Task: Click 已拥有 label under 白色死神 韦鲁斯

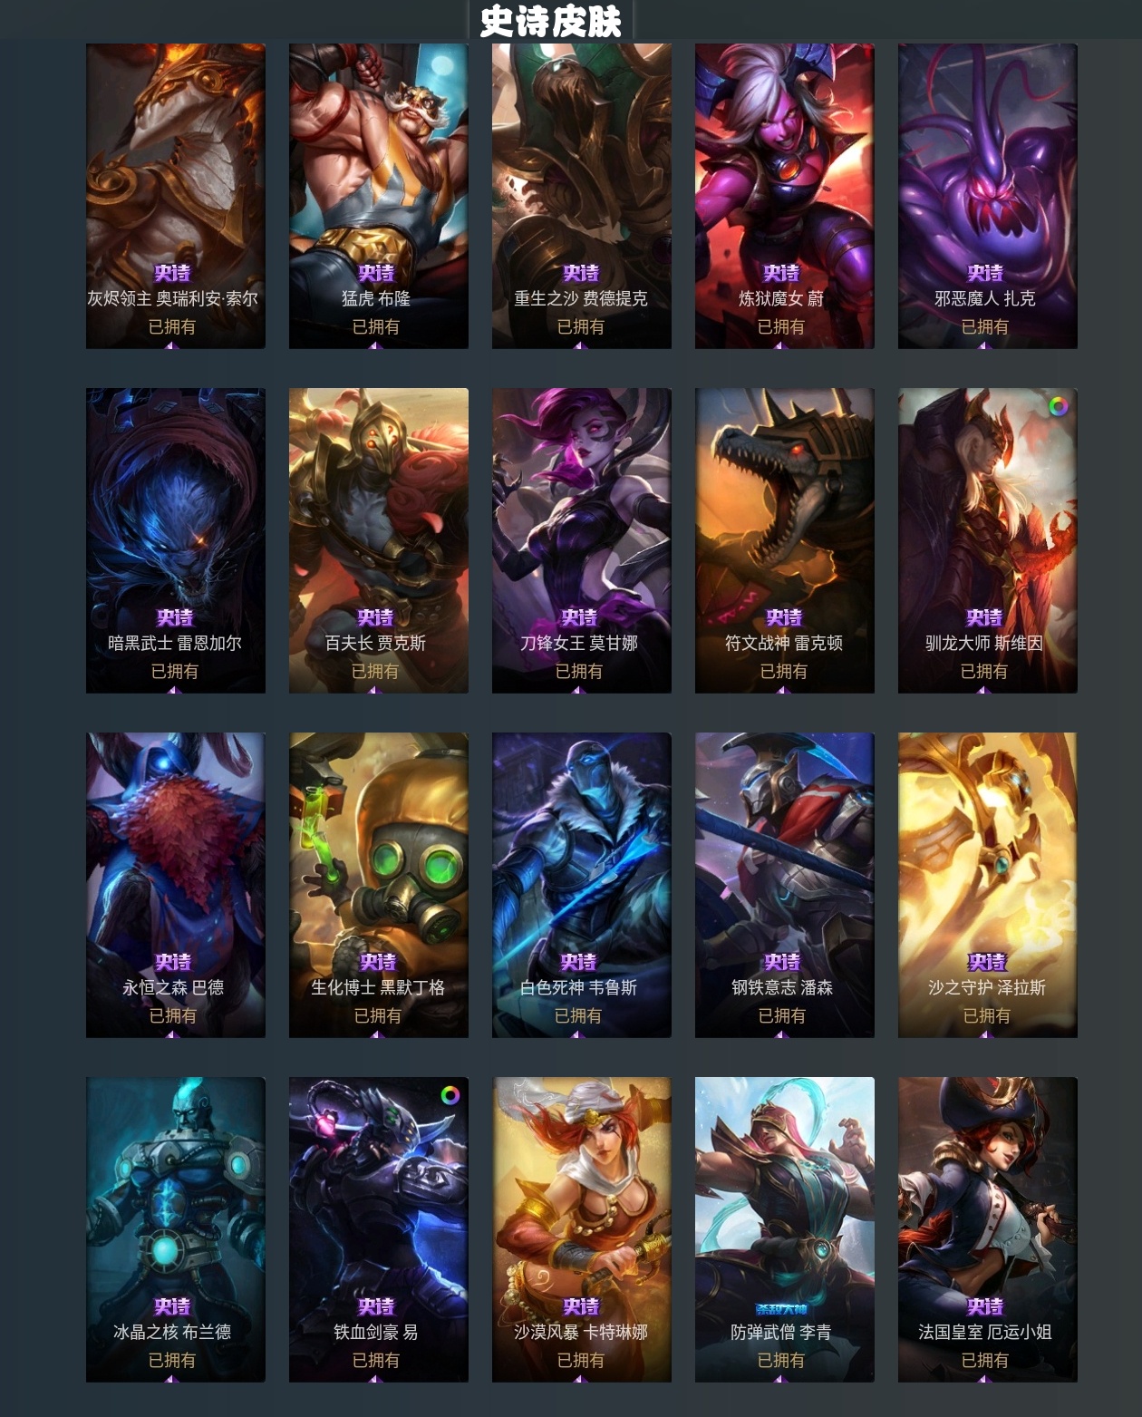Action: pos(578,1015)
